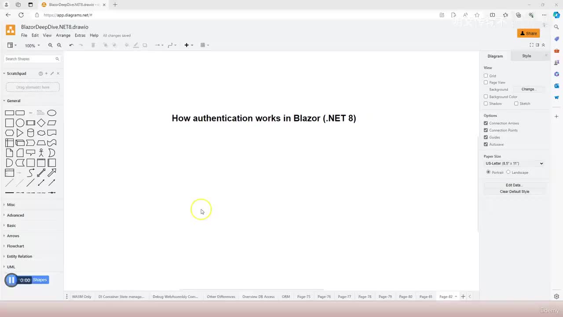
Task: Open the connection arrow style dropdown
Action: 159,45
